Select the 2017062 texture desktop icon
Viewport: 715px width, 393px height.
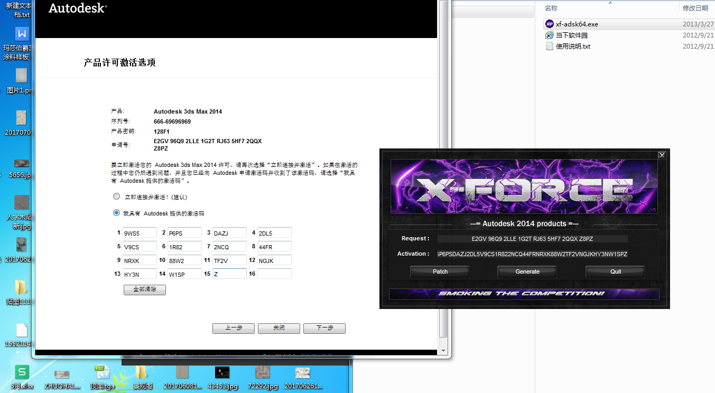click(22, 245)
